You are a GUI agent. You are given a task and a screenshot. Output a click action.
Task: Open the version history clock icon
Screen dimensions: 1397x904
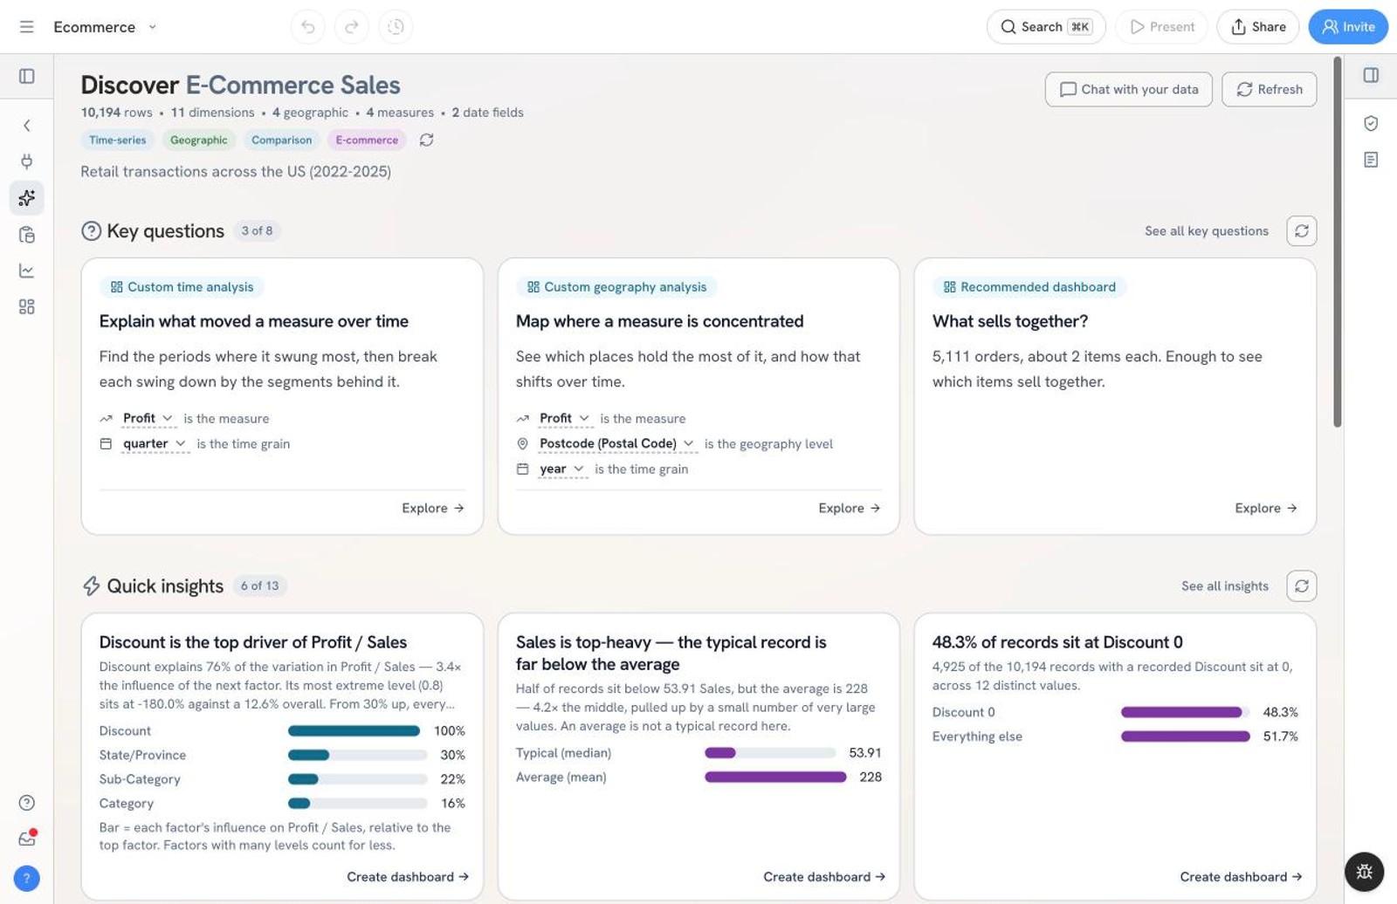396,27
